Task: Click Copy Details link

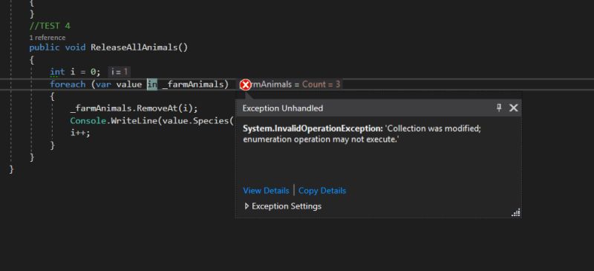Action: point(322,190)
